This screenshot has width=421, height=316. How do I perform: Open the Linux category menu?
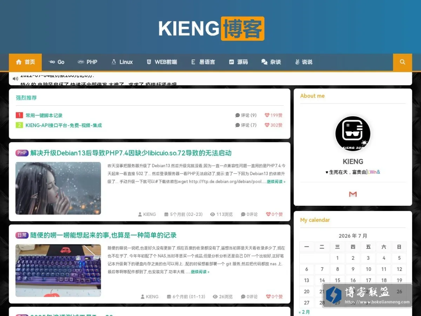pyautogui.click(x=122, y=62)
